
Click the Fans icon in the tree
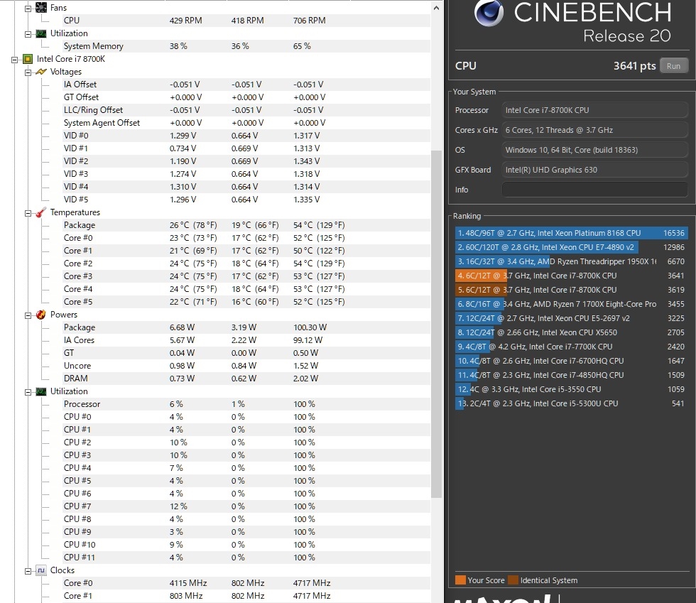[x=41, y=8]
